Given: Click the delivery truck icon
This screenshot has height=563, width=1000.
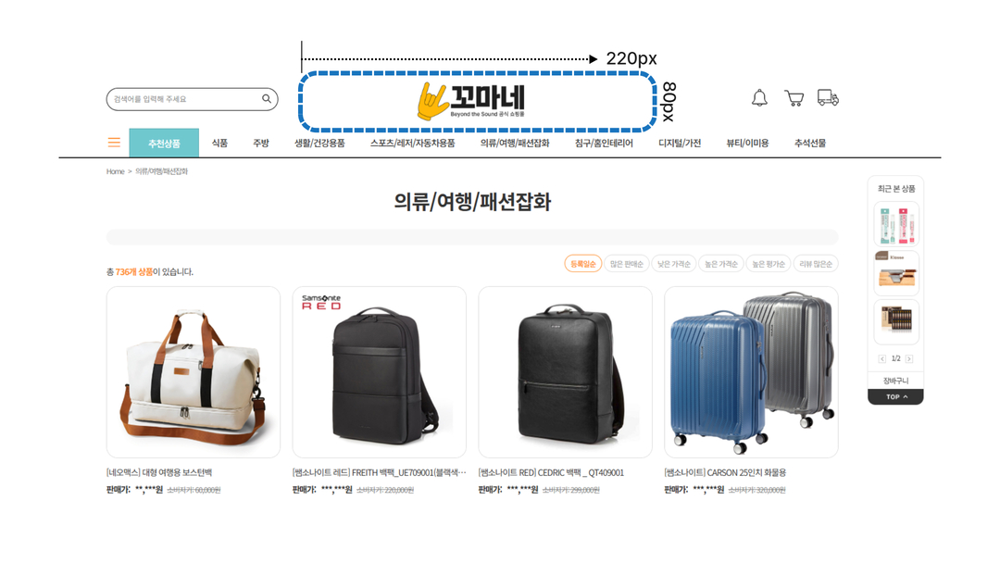Looking at the screenshot, I should (828, 97).
